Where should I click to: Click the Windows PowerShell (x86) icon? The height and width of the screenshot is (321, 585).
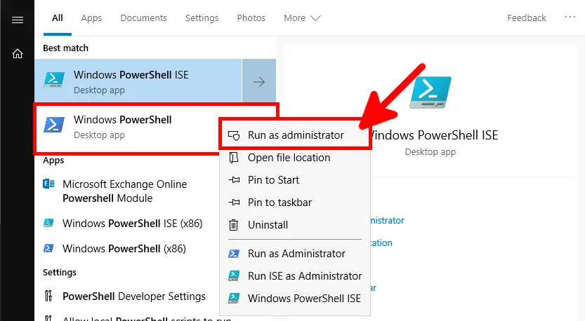(x=48, y=248)
